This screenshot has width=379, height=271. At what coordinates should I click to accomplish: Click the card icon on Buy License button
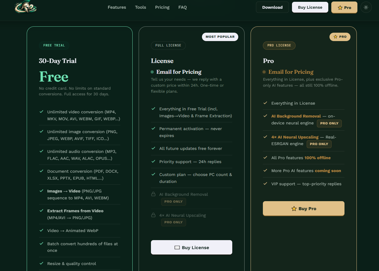[177, 248]
